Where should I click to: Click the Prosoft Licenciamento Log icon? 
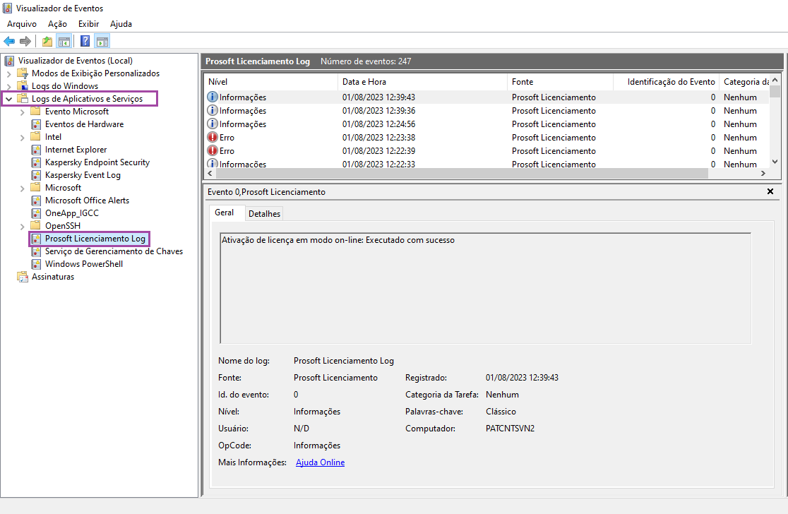pyautogui.click(x=36, y=239)
